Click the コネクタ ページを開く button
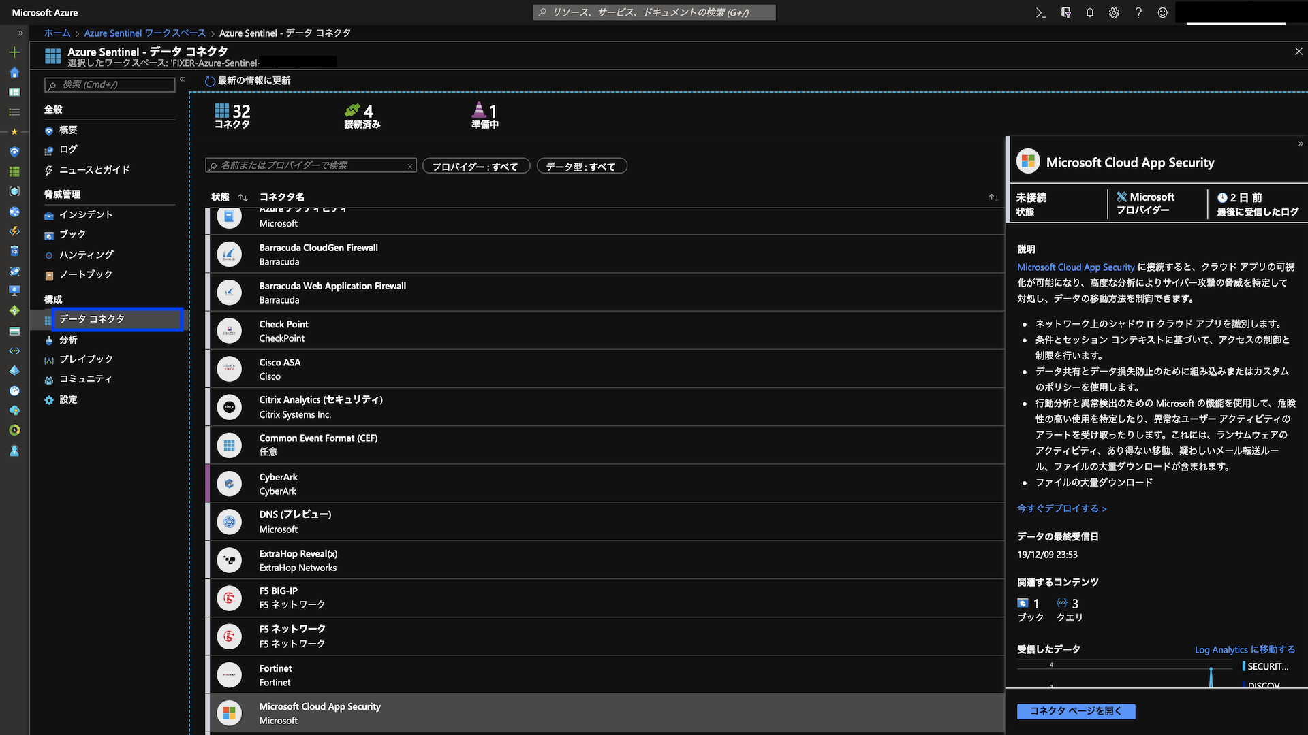Image resolution: width=1308 pixels, height=735 pixels. tap(1076, 710)
